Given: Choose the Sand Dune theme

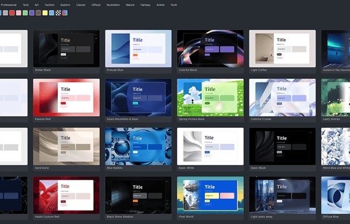Looking at the screenshot, I should (66, 149).
